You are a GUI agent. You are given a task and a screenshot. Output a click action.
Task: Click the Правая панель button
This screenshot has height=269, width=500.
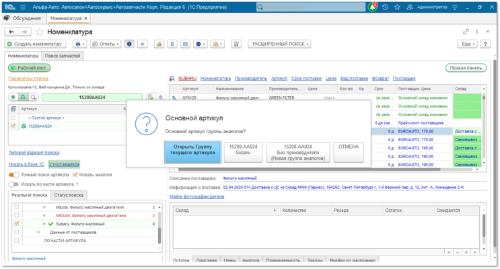coord(466,67)
